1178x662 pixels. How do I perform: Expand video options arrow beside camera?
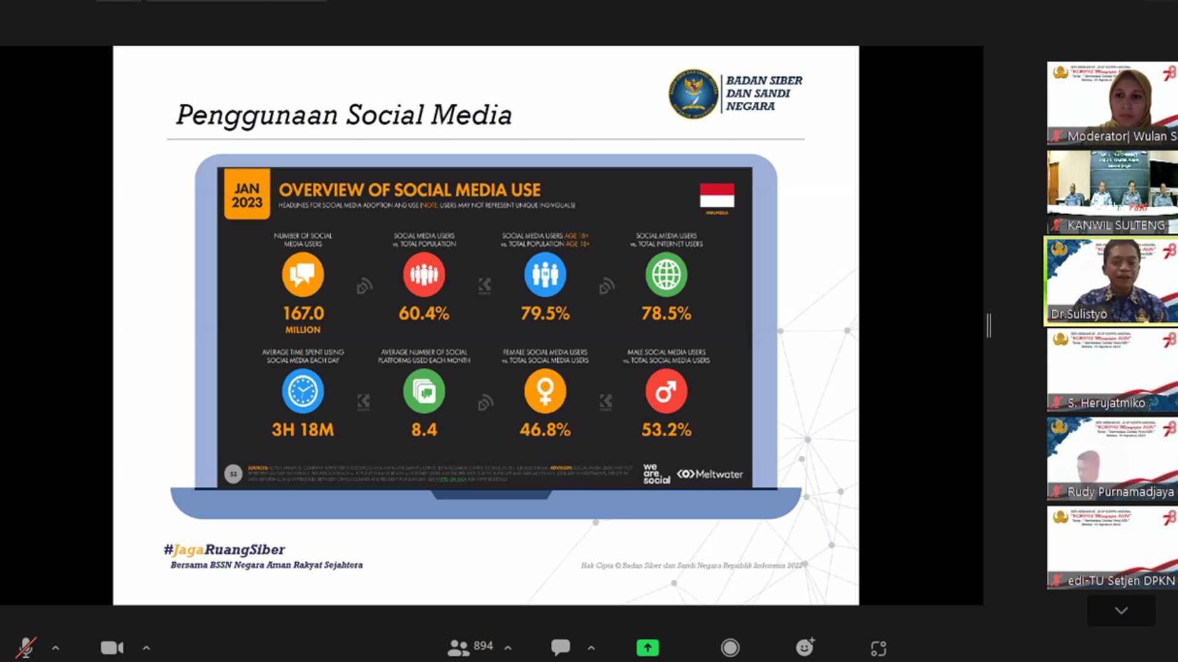click(x=146, y=647)
